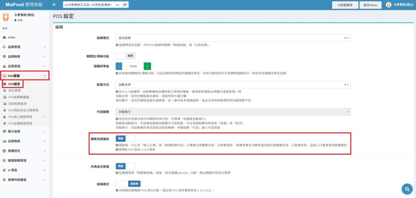Click the 電子發票 icon
The image size is (416, 198).
click(4, 131)
